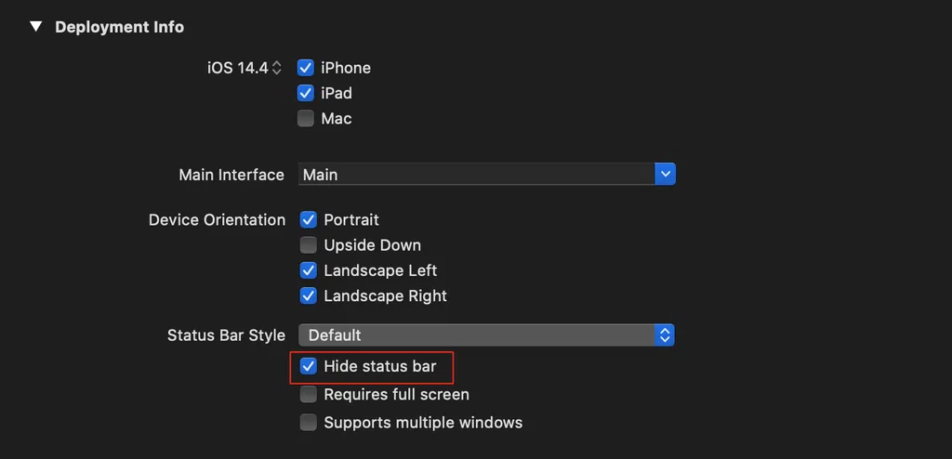Click the Landscape Right label text

(x=386, y=295)
